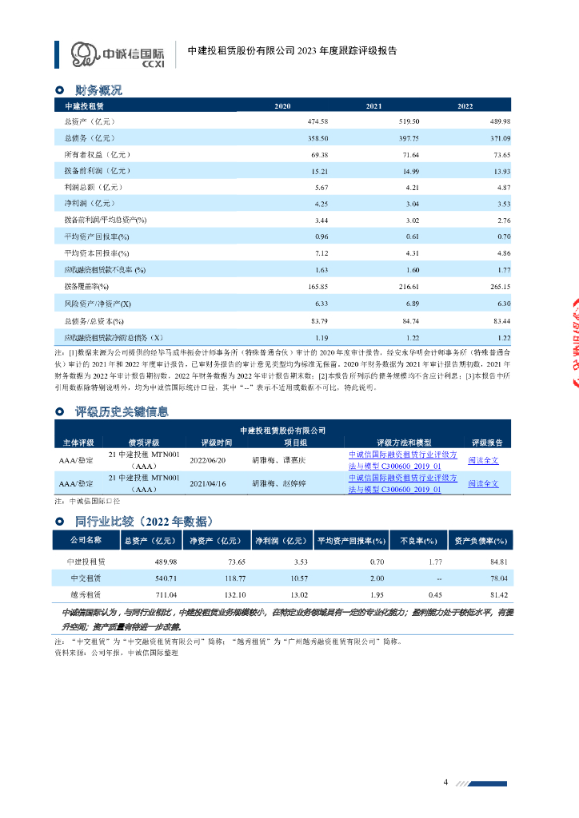The height and width of the screenshot is (818, 579).
Task: Click the 资料来源：公司年报 source note
Action: click(x=117, y=653)
